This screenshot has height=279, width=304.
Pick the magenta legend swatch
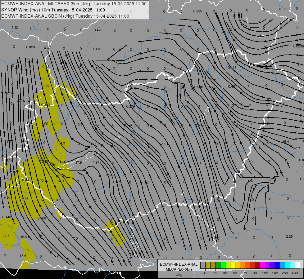point(262,265)
